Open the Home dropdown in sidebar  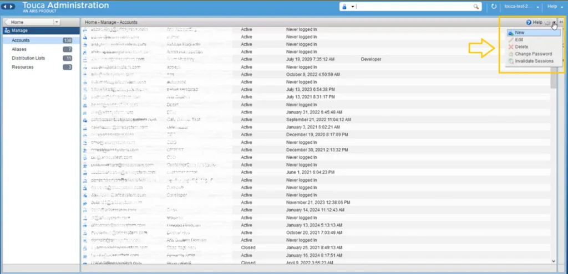[x=57, y=22]
